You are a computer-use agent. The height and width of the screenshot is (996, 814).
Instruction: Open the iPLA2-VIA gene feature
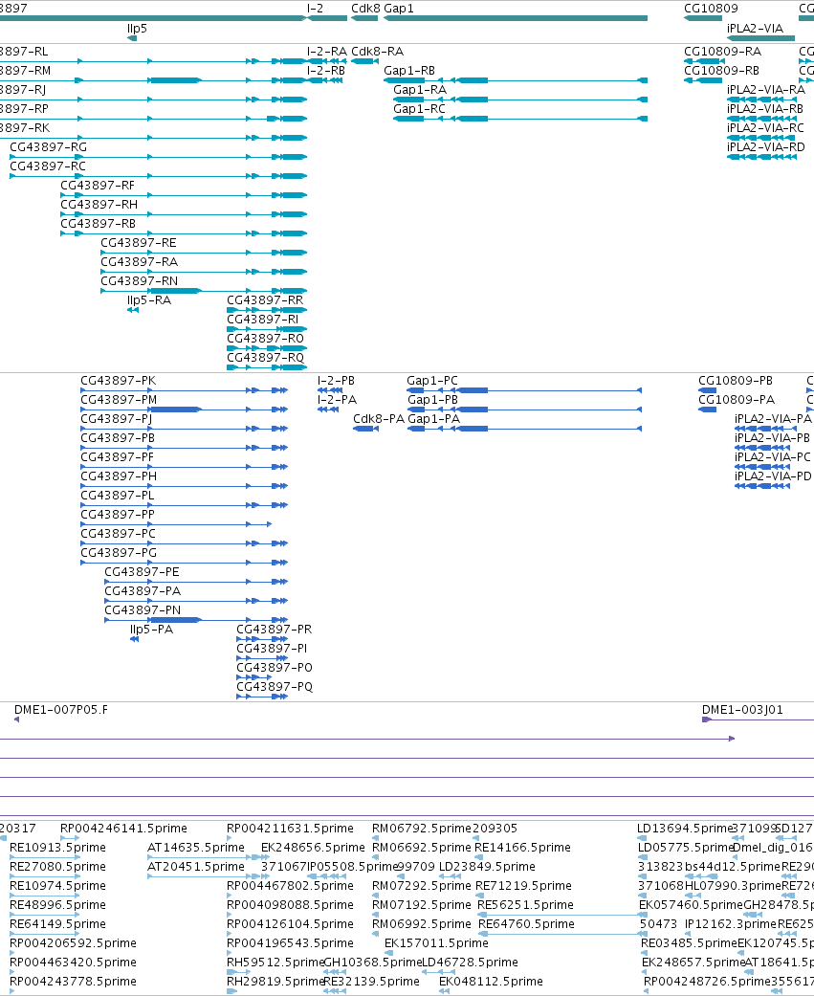click(760, 38)
